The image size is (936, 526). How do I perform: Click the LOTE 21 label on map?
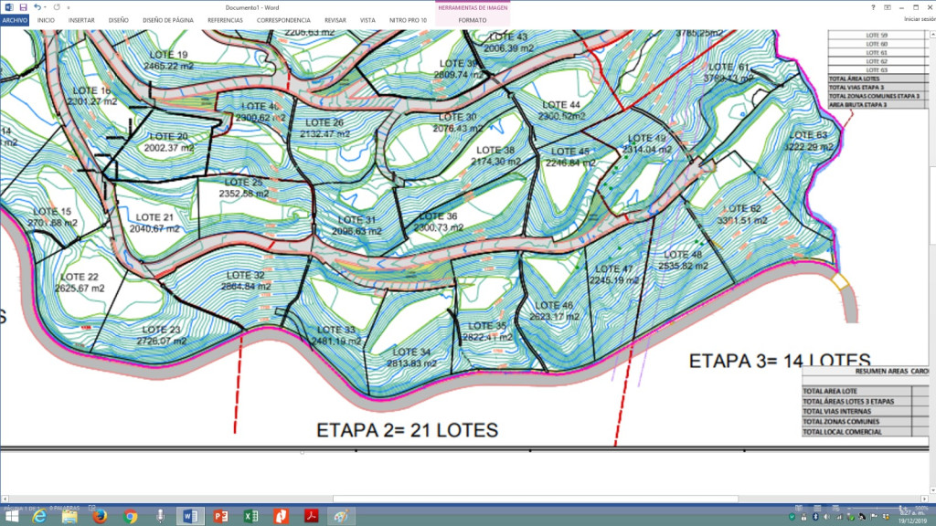tap(154, 217)
